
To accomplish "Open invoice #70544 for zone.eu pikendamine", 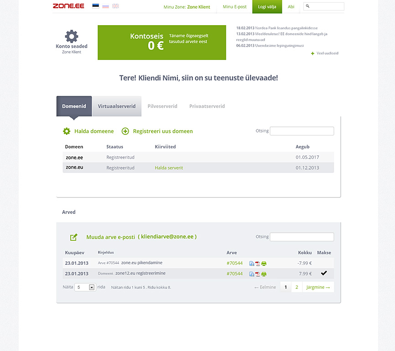I will click(x=234, y=263).
